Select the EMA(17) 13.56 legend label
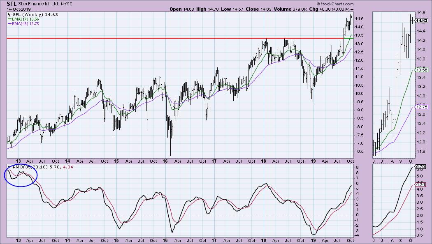 coord(26,19)
